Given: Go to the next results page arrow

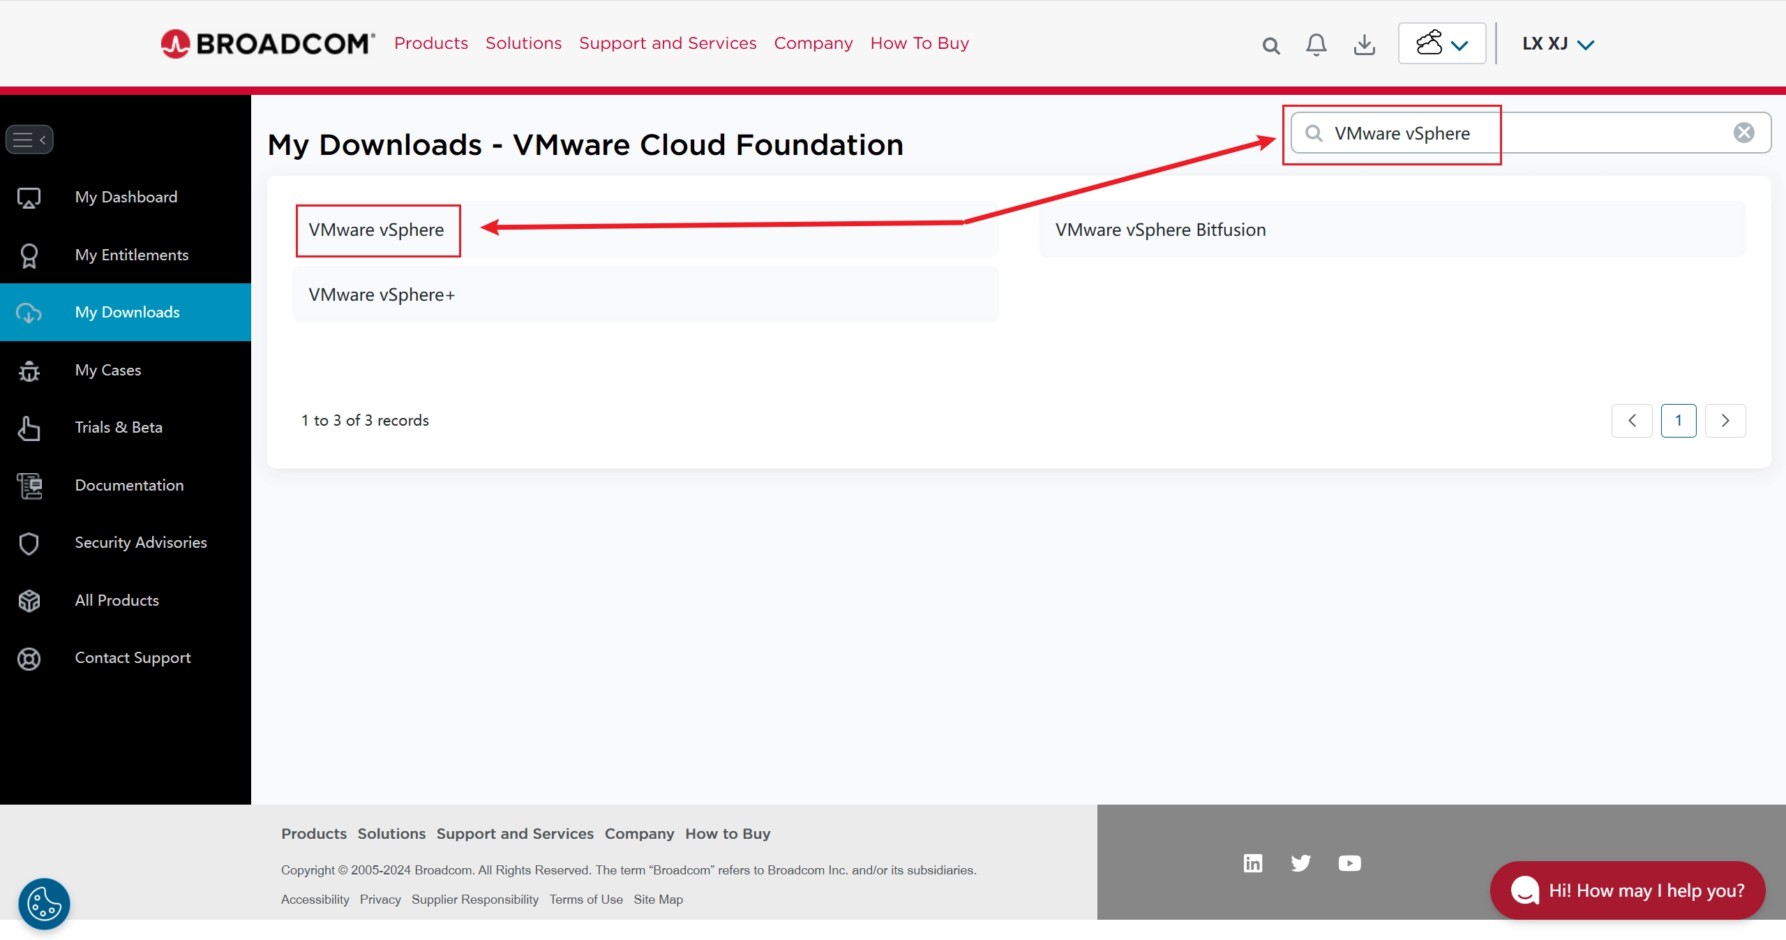Looking at the screenshot, I should (1725, 420).
